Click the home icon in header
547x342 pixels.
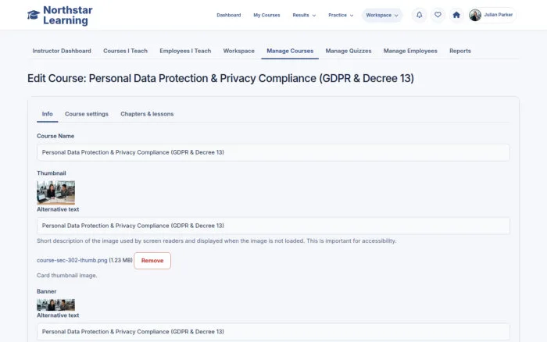click(456, 15)
